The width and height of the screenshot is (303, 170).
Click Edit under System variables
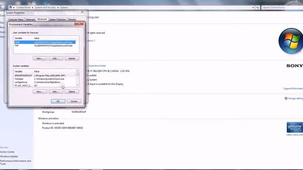point(56,92)
